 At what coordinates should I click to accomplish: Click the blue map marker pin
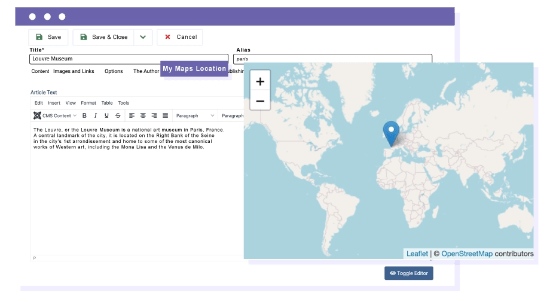pyautogui.click(x=391, y=133)
